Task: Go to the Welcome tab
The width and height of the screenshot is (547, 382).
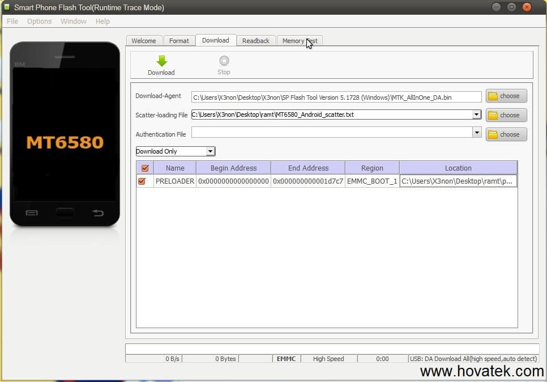Action: pos(144,40)
